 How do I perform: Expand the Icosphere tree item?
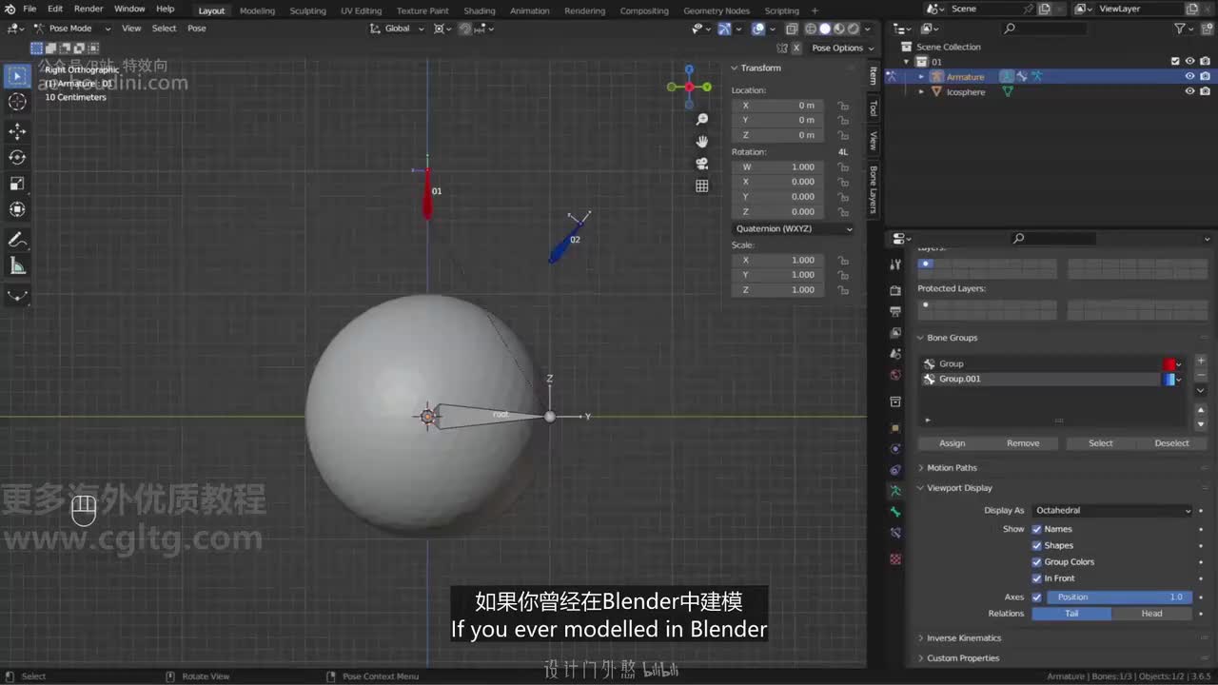[x=921, y=91]
